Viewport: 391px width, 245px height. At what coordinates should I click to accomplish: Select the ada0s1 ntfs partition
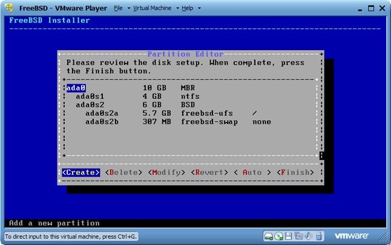(90, 96)
